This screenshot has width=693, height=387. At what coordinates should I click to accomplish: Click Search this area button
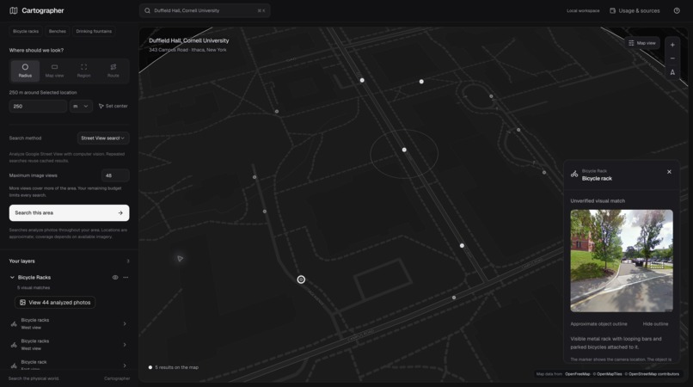click(70, 212)
